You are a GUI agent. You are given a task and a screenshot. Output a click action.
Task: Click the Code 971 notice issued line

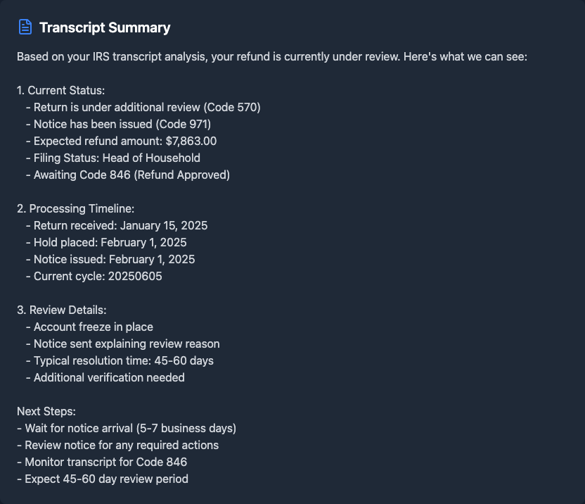point(122,124)
